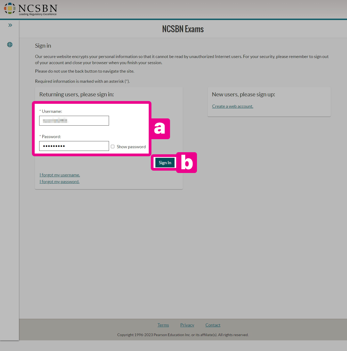The image size is (347, 351).
Task: Focus the Username input field
Action: (74, 121)
